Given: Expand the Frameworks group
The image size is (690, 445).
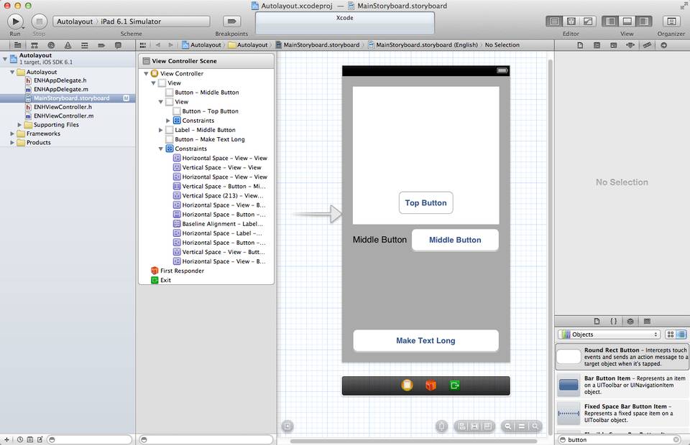Looking at the screenshot, I should click(x=12, y=133).
